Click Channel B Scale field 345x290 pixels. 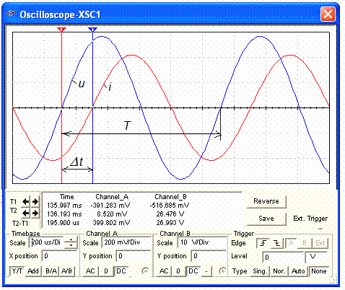click(x=201, y=242)
